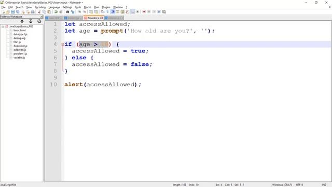
Task: Open the Window menu
Action: 118,7
